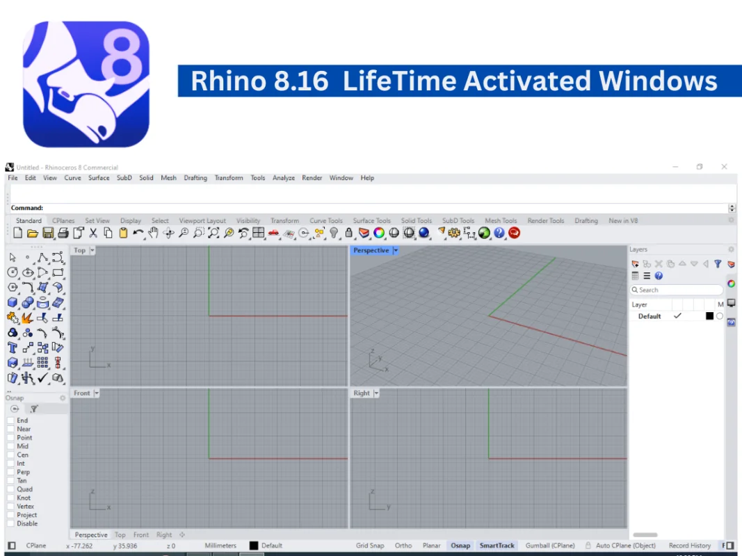Enable the End object snap checkbox
This screenshot has height=556, width=742.
10,420
